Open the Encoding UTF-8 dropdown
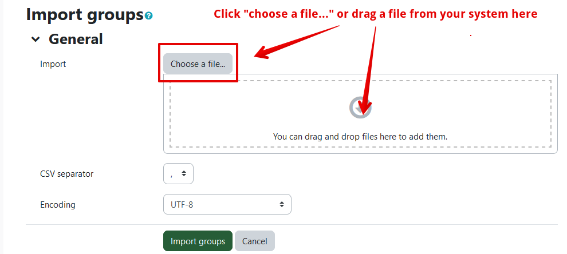Screen dimensions: 567x254 (227, 204)
